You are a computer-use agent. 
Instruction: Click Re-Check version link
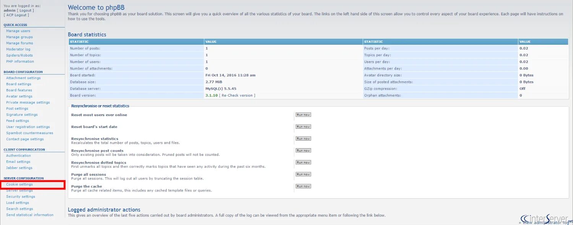coord(237,96)
